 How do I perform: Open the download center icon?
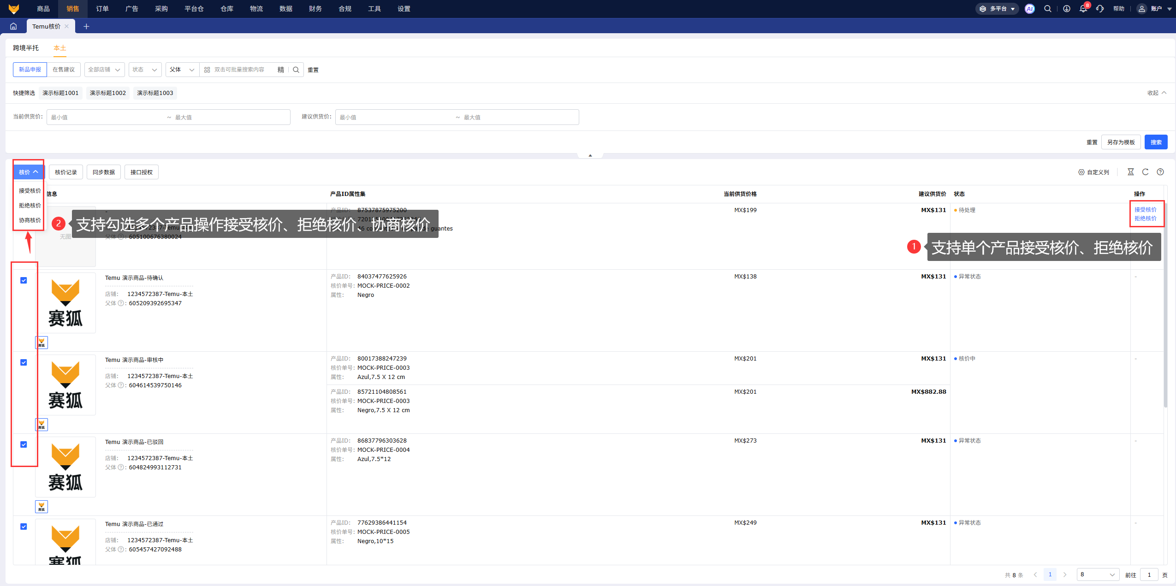pos(1067,9)
